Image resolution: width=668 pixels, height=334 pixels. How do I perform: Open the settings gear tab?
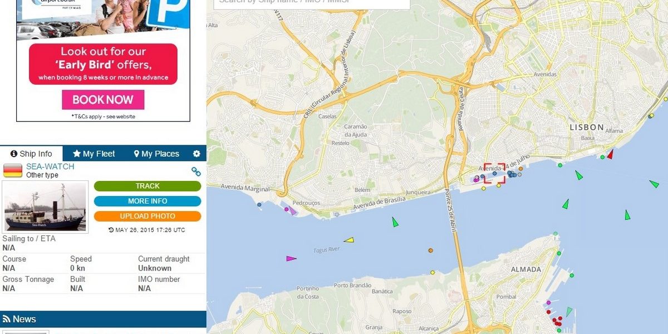[x=196, y=154]
